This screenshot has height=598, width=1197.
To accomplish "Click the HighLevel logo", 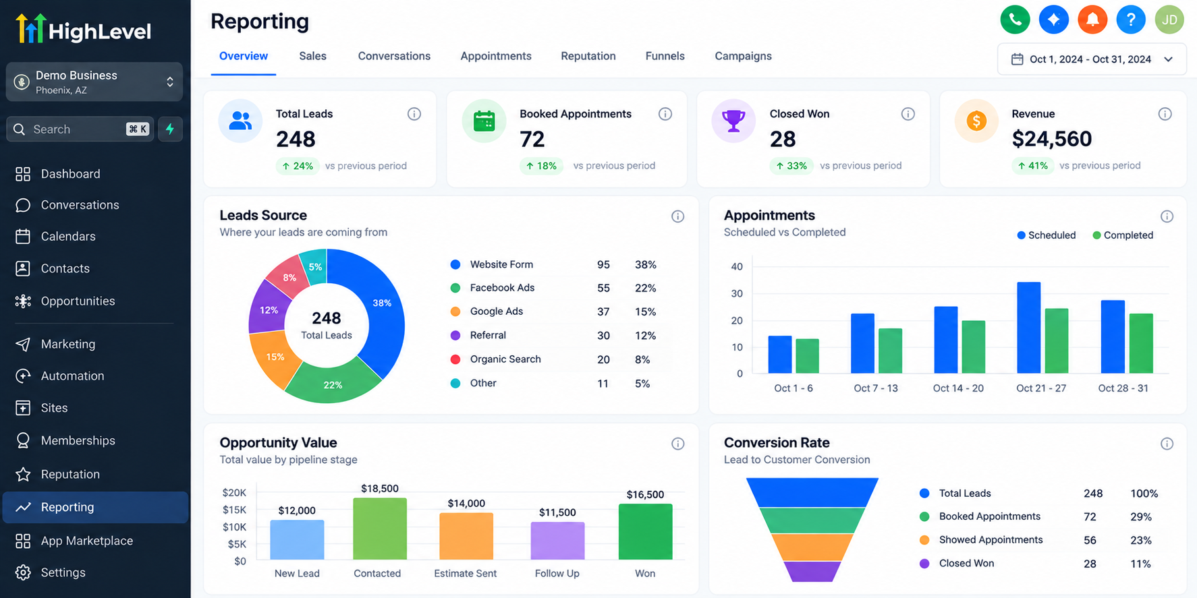I will pyautogui.click(x=84, y=30).
